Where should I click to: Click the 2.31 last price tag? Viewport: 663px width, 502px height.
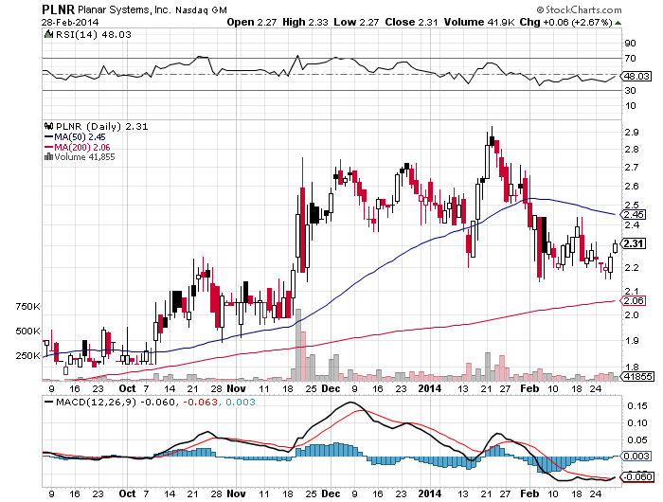633,243
